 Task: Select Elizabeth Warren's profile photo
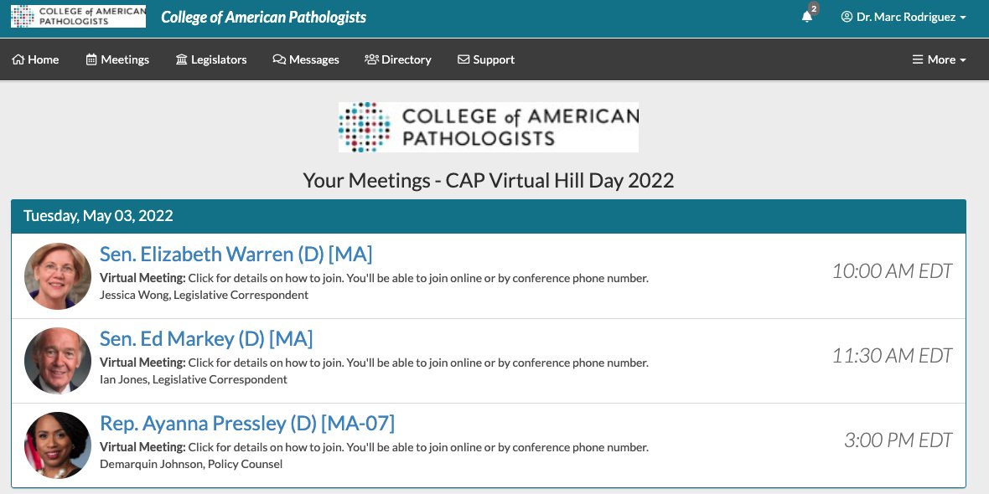[x=57, y=276]
